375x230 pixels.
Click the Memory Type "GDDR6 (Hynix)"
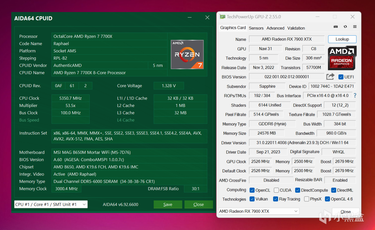(272, 124)
